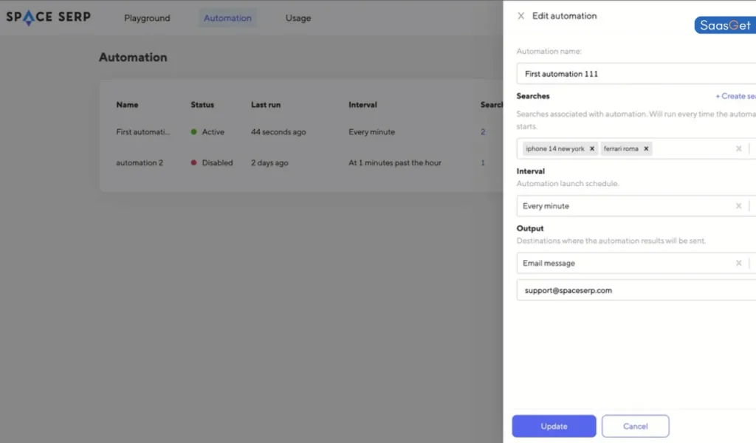Select the automation 2 row name
Viewport: 756px width, 443px height.
point(140,162)
